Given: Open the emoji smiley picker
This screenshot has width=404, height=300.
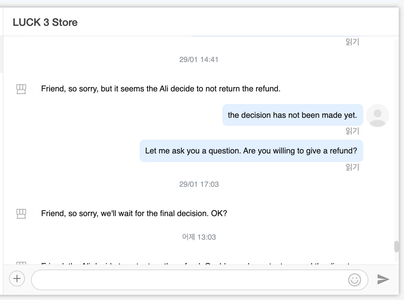Looking at the screenshot, I should pos(354,280).
